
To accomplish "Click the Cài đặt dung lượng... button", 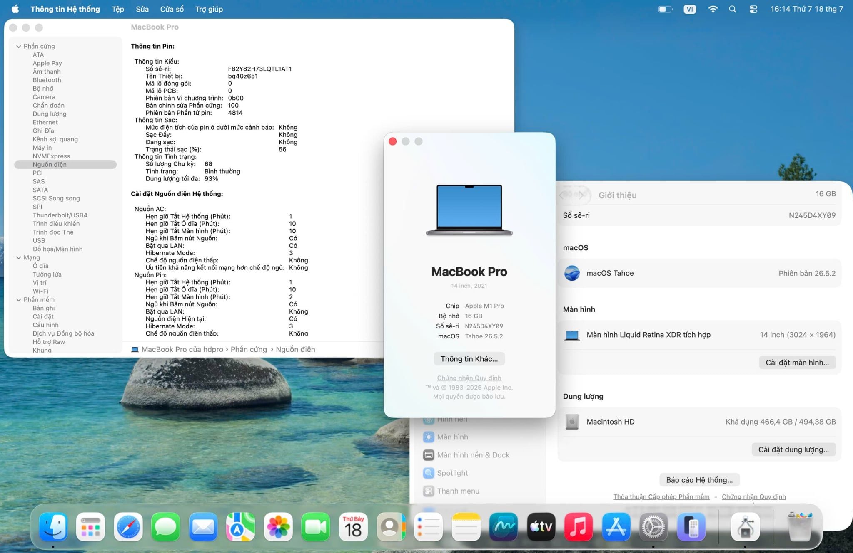I will coord(793,449).
